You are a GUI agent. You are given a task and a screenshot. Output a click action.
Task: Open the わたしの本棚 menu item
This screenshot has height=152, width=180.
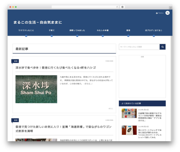pos(103,31)
